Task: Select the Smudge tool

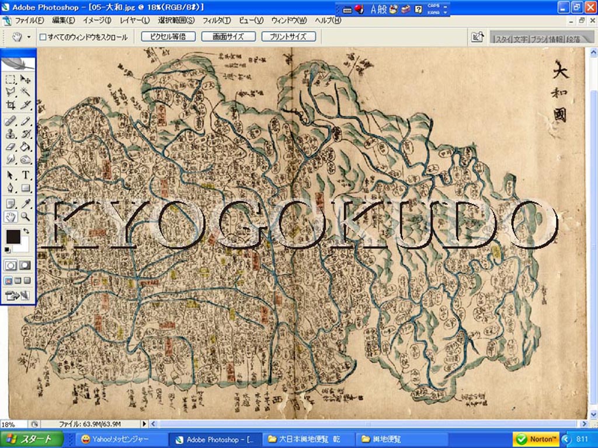Action: click(11, 159)
